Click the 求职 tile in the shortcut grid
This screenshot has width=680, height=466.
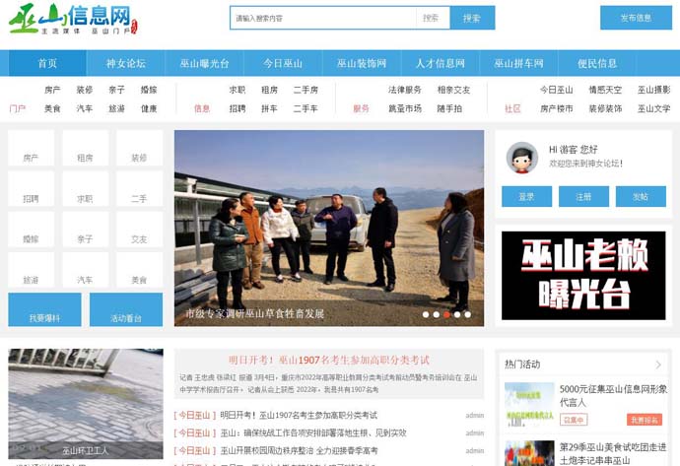pos(86,188)
